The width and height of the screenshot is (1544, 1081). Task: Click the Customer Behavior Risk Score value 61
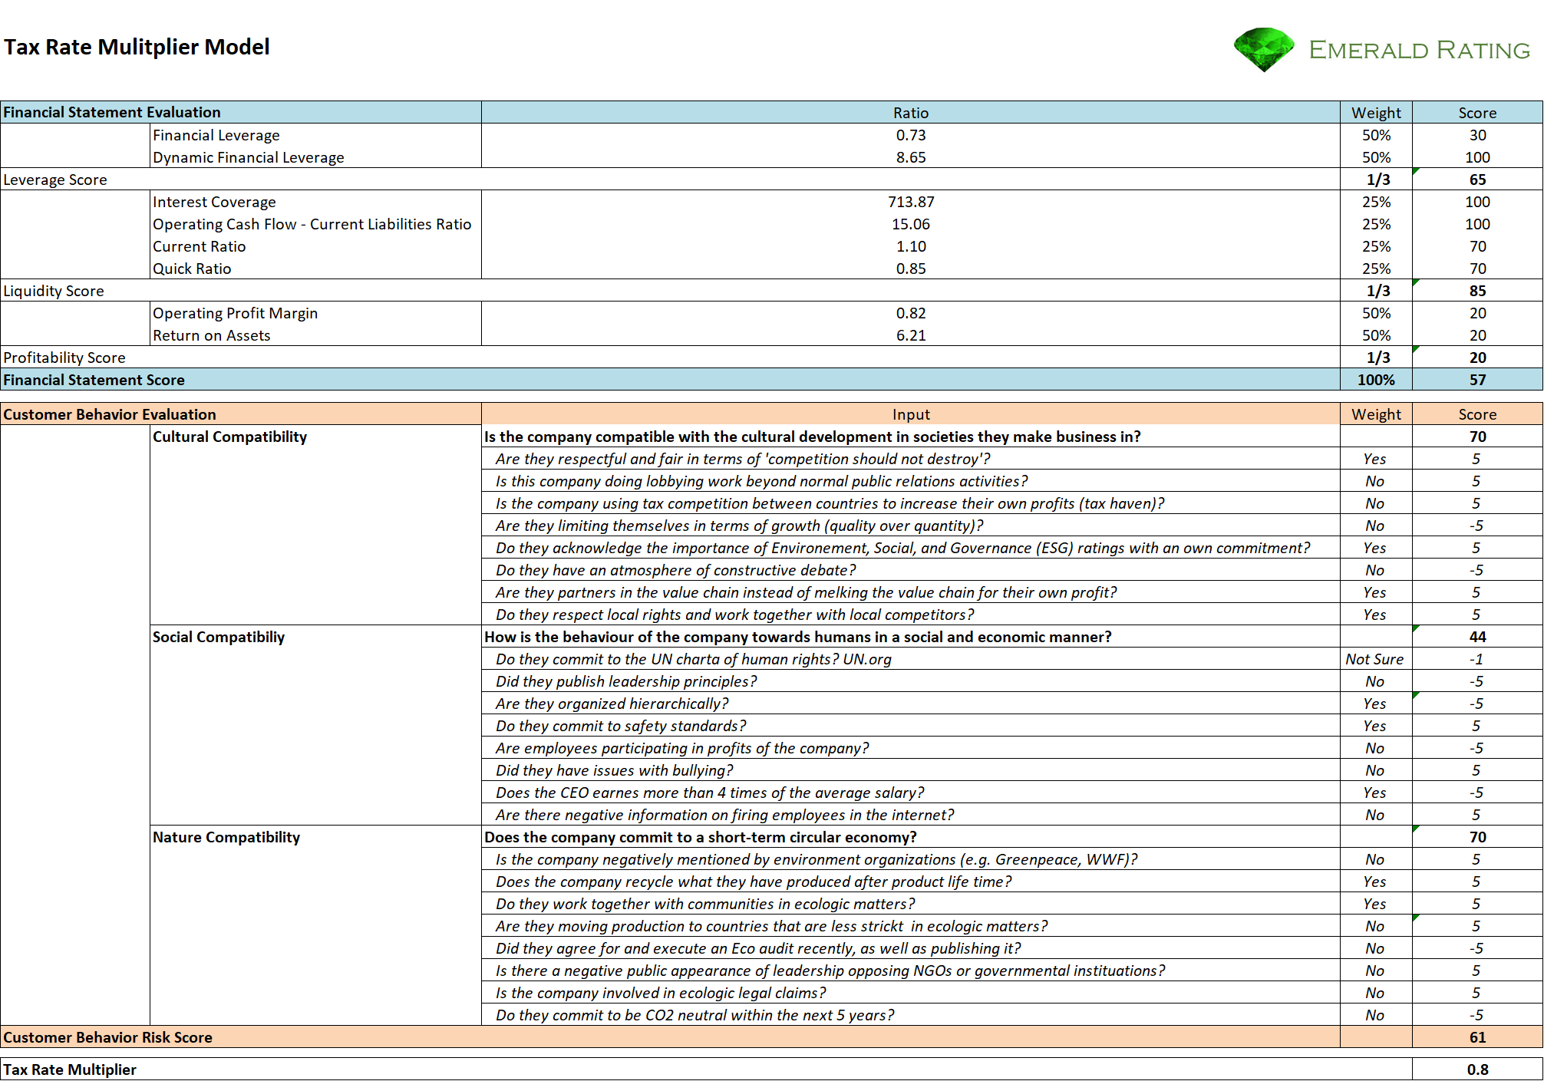pyautogui.click(x=1477, y=1037)
